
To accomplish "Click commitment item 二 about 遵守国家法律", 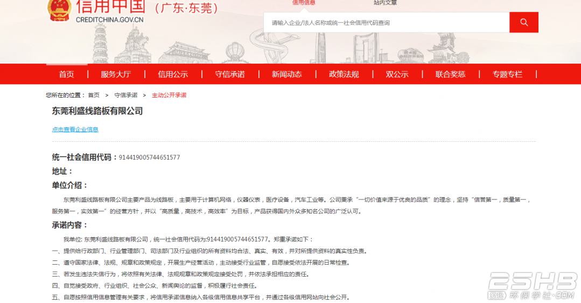I will (201, 263).
